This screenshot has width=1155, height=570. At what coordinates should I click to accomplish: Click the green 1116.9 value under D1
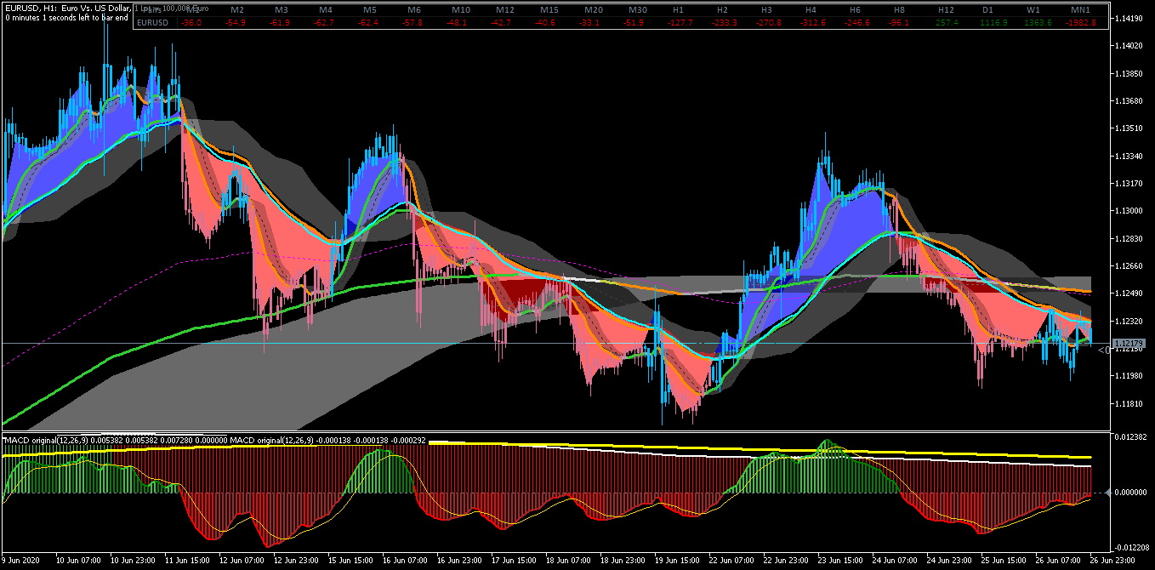[993, 23]
